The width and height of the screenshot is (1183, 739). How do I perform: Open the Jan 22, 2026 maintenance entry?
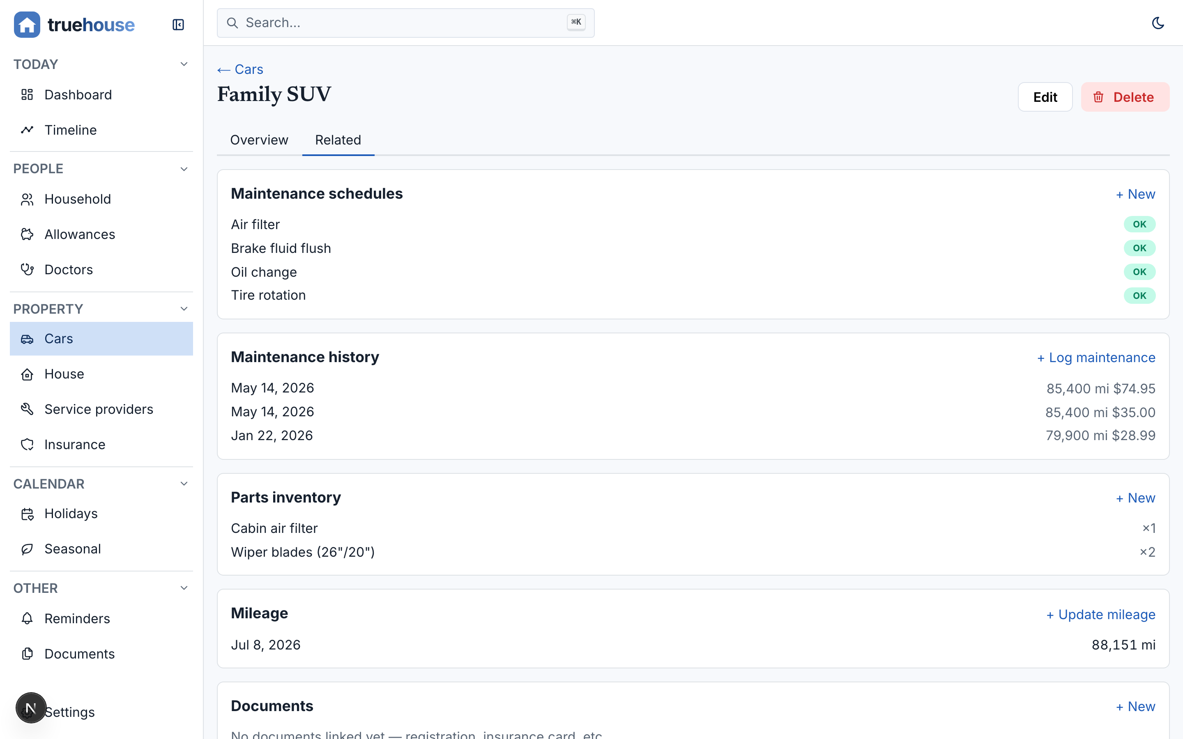(x=693, y=436)
